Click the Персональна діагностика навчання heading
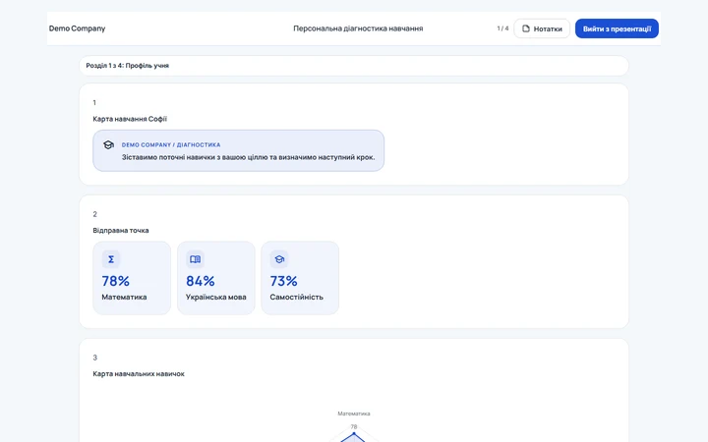The width and height of the screenshot is (708, 442). [358, 28]
